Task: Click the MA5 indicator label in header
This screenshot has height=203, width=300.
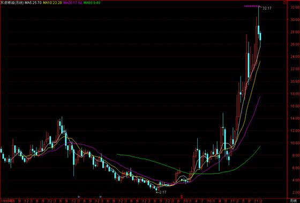Action: (x=33, y=3)
